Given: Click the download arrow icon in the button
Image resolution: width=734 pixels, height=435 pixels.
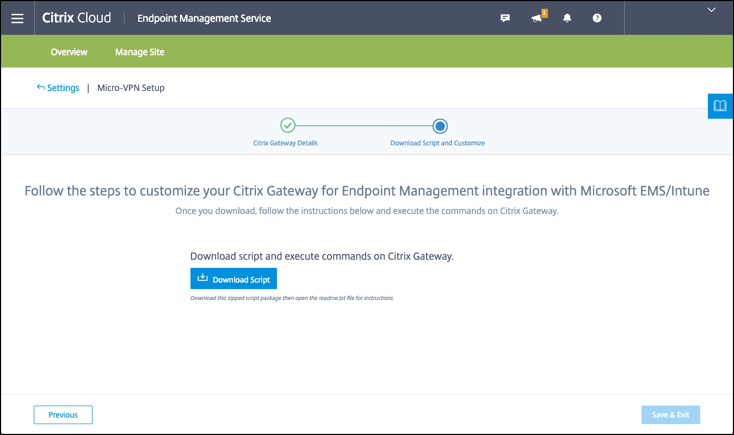Looking at the screenshot, I should 202,278.
